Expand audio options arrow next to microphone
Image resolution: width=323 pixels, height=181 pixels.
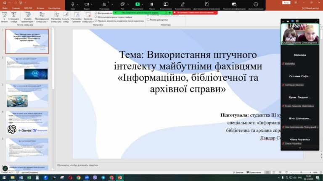coord(78,3)
